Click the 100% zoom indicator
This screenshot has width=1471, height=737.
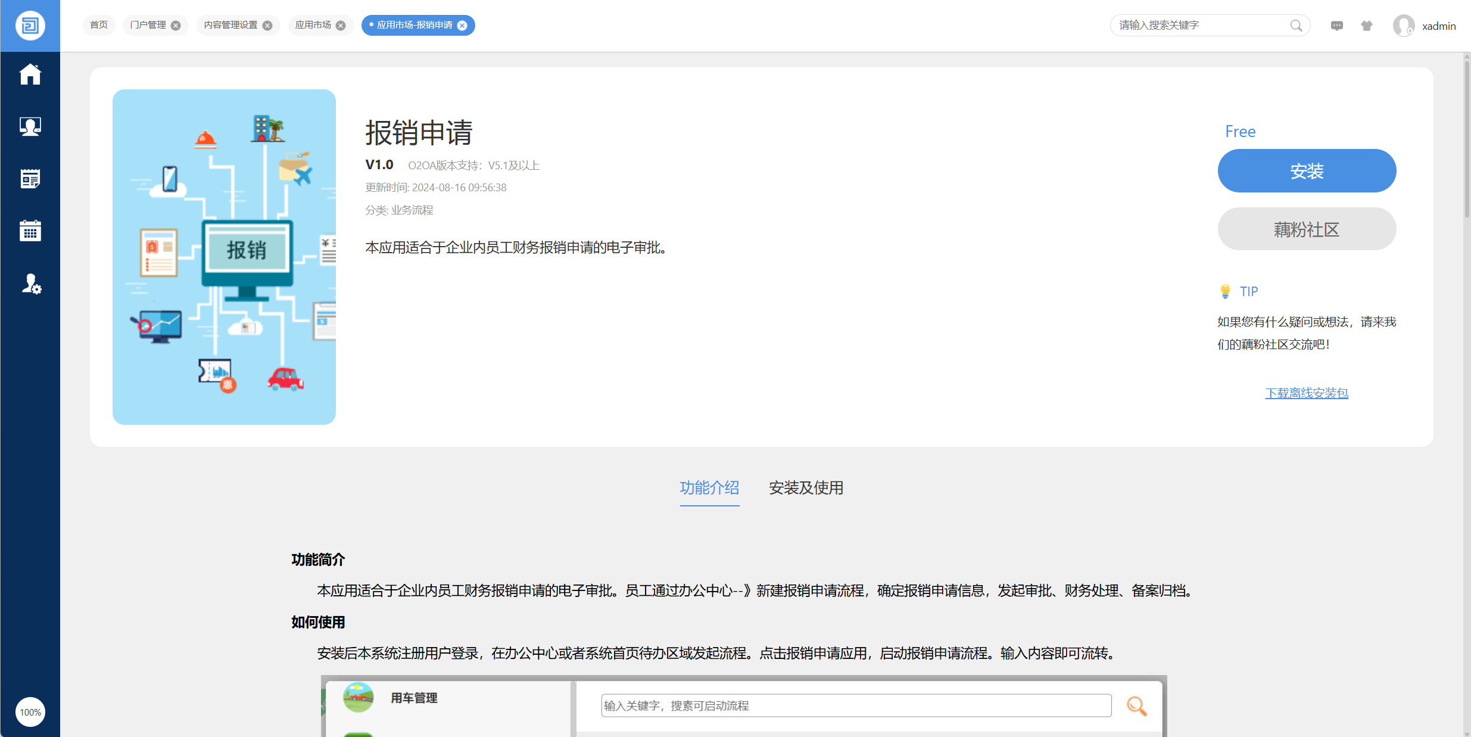[x=30, y=712]
